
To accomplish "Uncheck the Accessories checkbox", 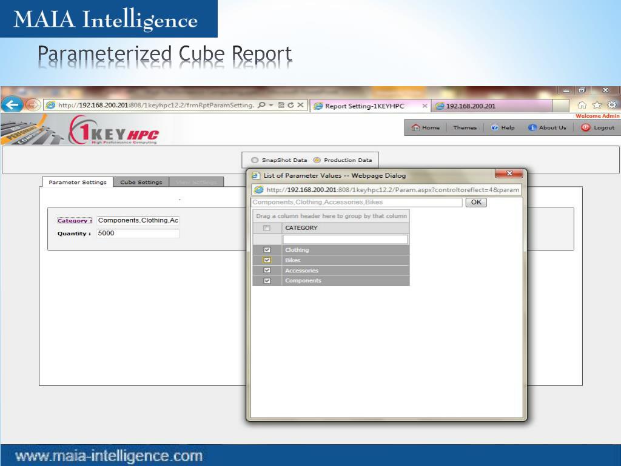I will pyautogui.click(x=267, y=270).
